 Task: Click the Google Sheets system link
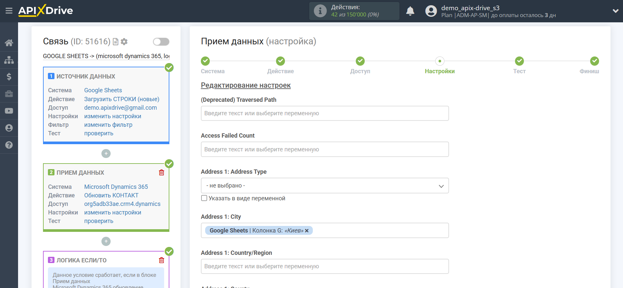(x=103, y=90)
